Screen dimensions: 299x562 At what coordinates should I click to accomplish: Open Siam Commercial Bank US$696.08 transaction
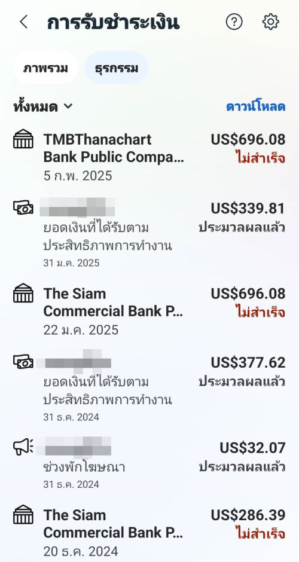[x=149, y=311]
